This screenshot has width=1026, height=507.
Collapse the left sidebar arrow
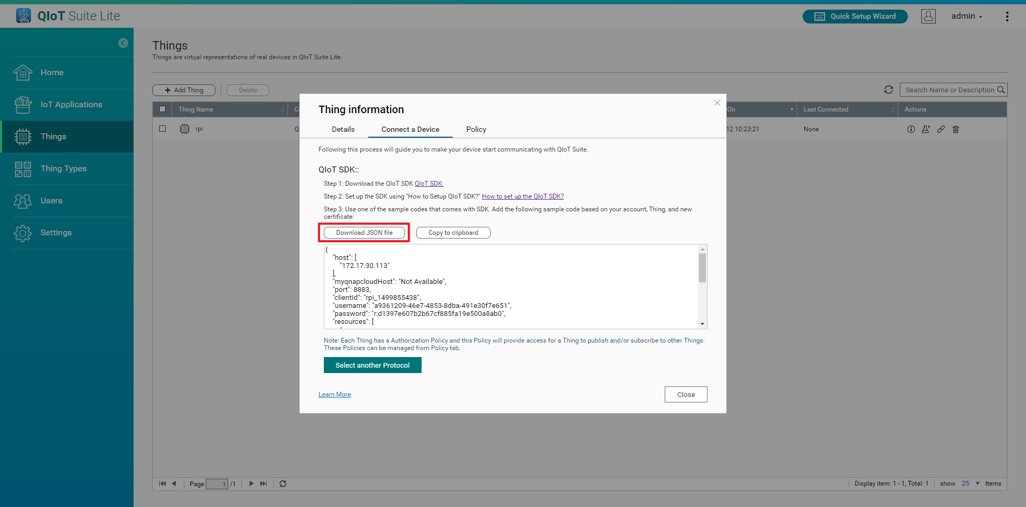(123, 43)
